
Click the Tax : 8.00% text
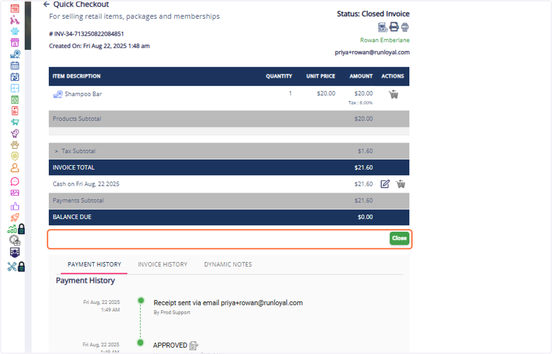pyautogui.click(x=361, y=103)
